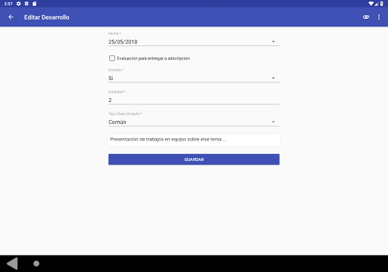
Task: Tap the 2:57 clock in status bar
Action: pyautogui.click(x=8, y=4)
